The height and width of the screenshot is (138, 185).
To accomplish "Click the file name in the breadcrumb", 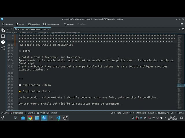I will click(x=66, y=32).
